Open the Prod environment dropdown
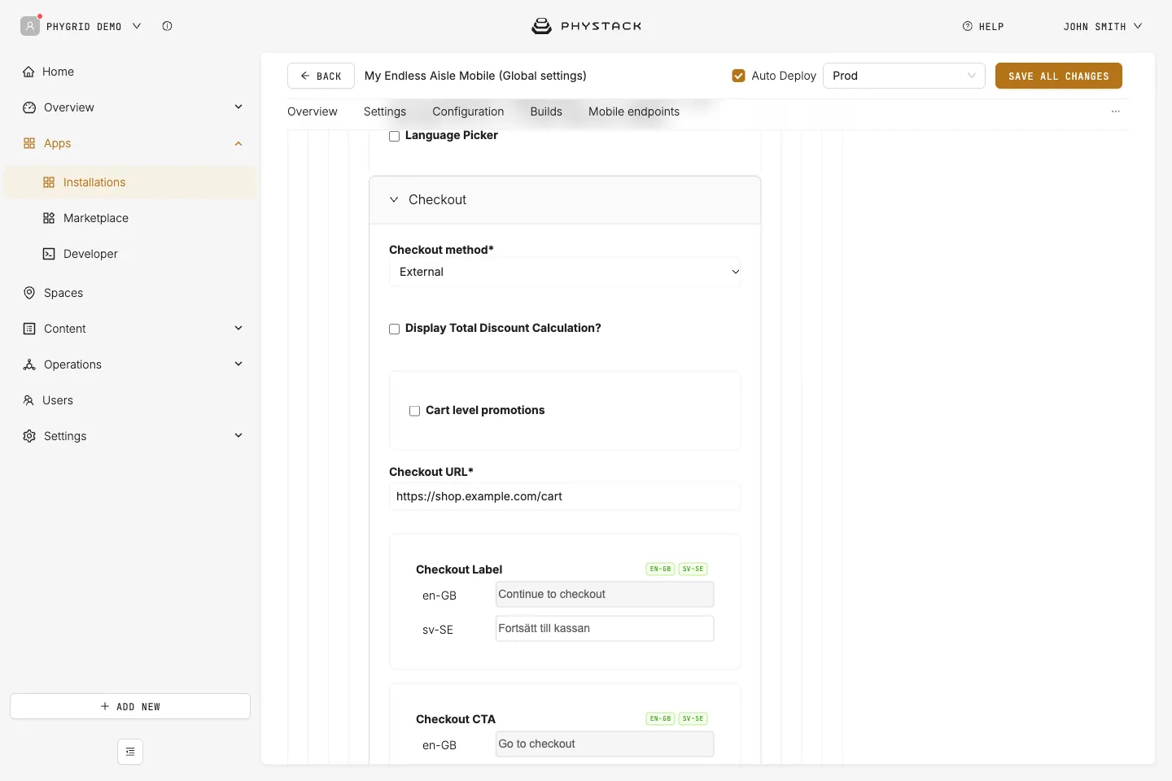The image size is (1172, 781). click(x=903, y=76)
